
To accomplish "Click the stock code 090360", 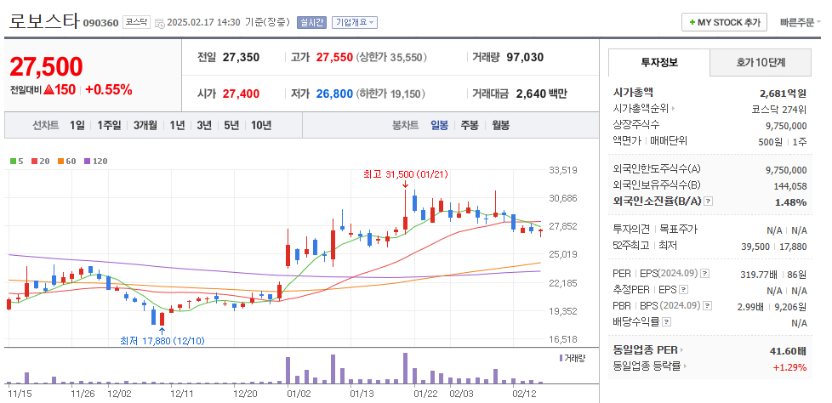I will (101, 23).
